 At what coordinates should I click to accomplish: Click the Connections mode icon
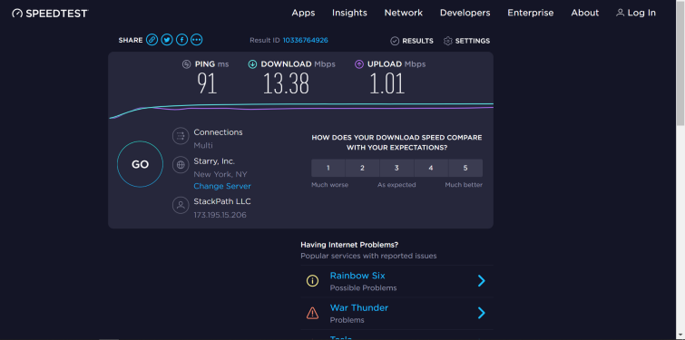click(181, 136)
